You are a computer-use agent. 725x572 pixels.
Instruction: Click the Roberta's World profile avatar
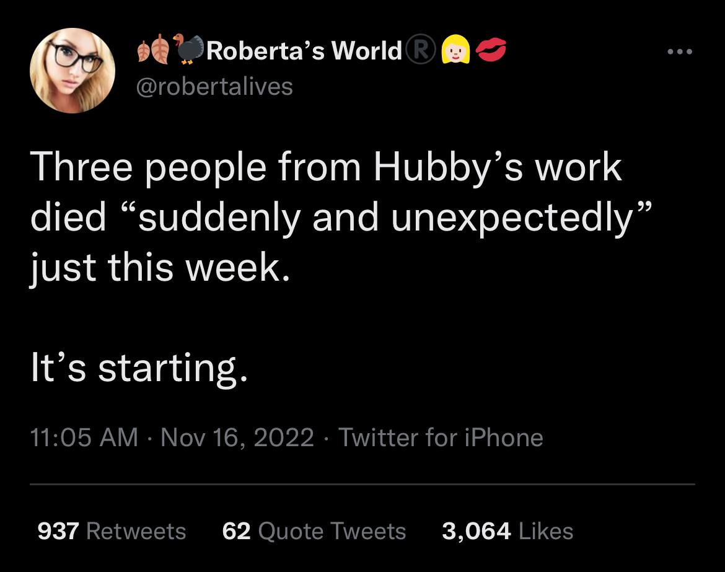point(74,71)
